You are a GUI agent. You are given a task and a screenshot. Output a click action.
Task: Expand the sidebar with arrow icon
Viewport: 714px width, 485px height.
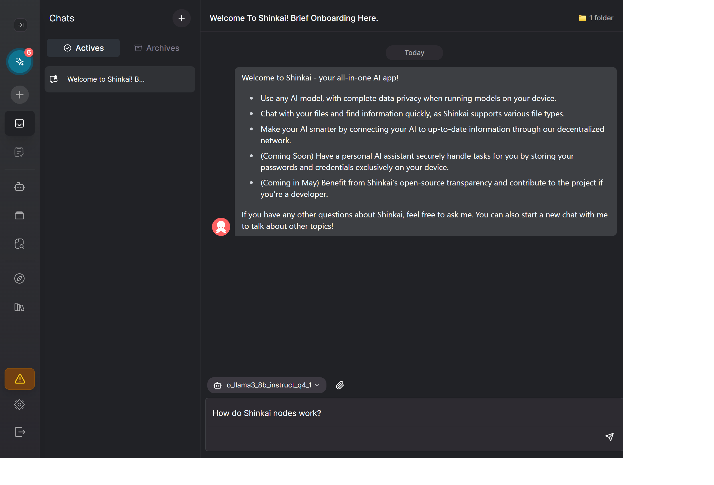(x=20, y=25)
